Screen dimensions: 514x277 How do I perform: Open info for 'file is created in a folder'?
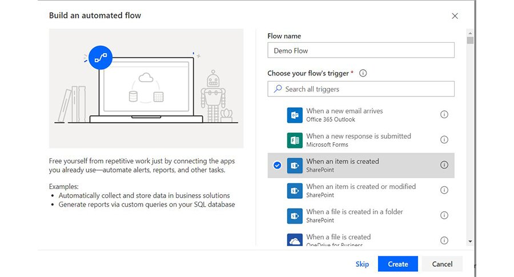[444, 215]
